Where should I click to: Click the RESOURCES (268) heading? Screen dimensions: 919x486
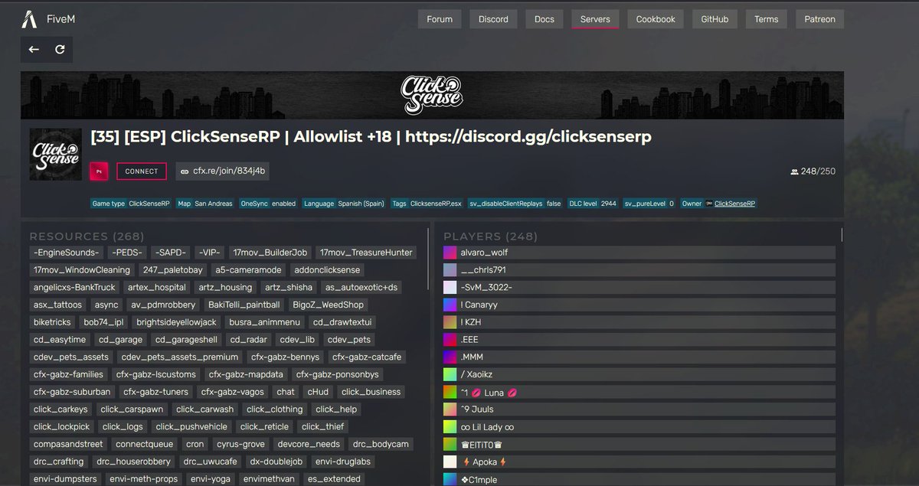point(87,236)
